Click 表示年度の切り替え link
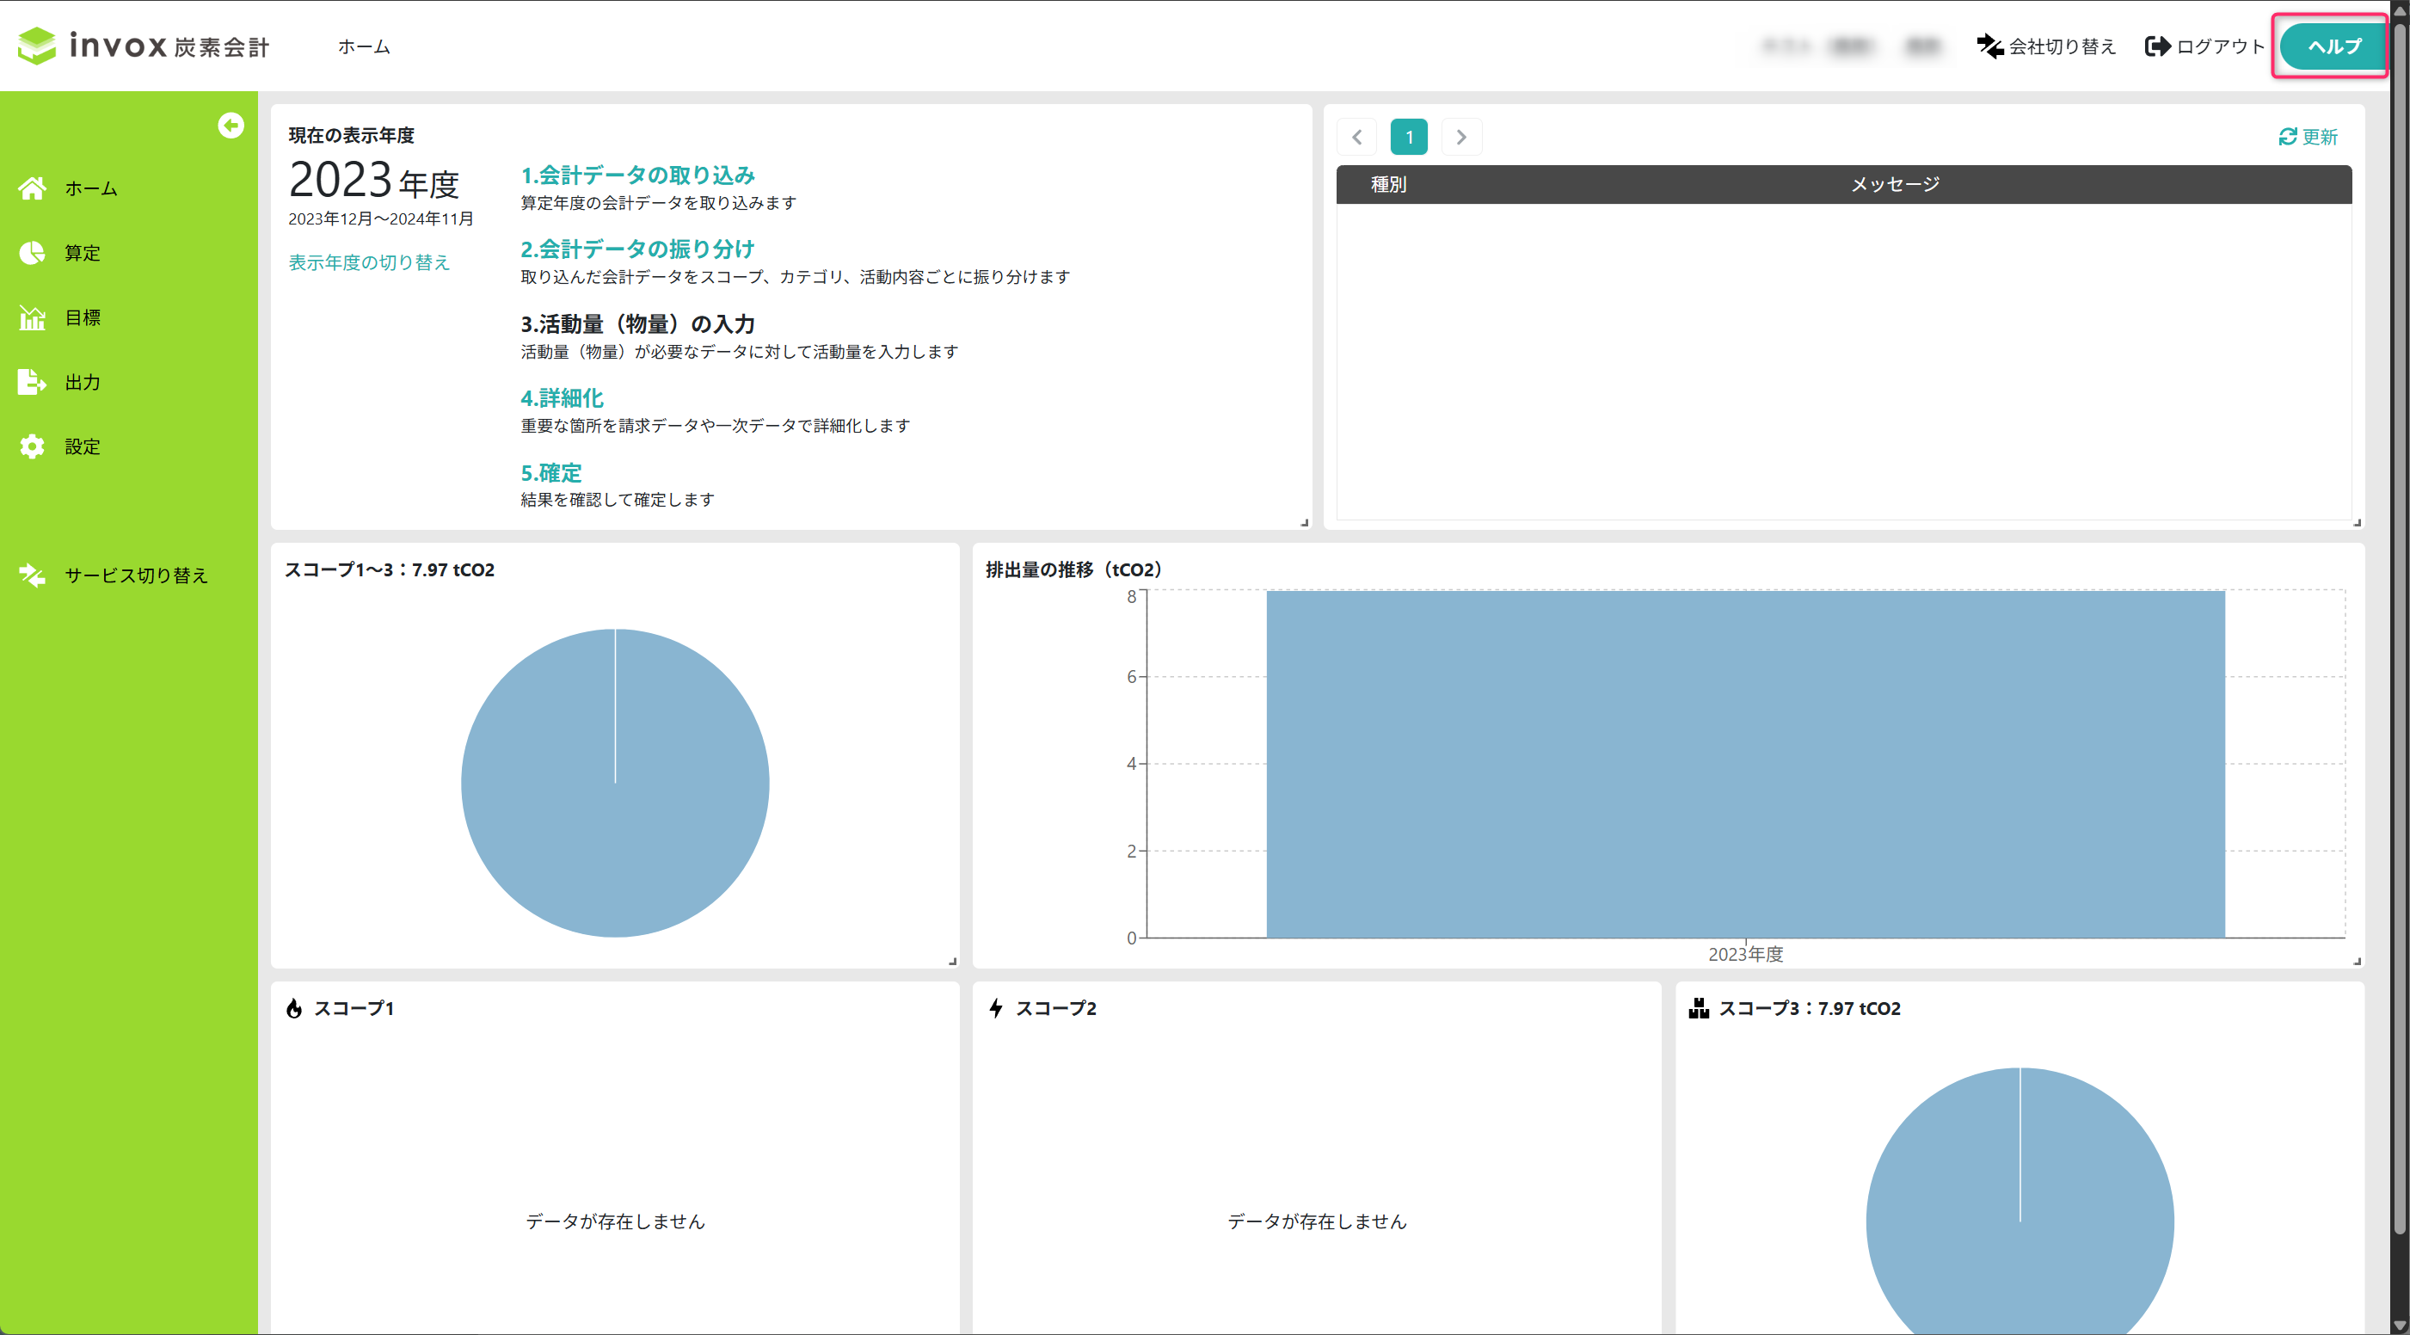2410x1335 pixels. [369, 262]
